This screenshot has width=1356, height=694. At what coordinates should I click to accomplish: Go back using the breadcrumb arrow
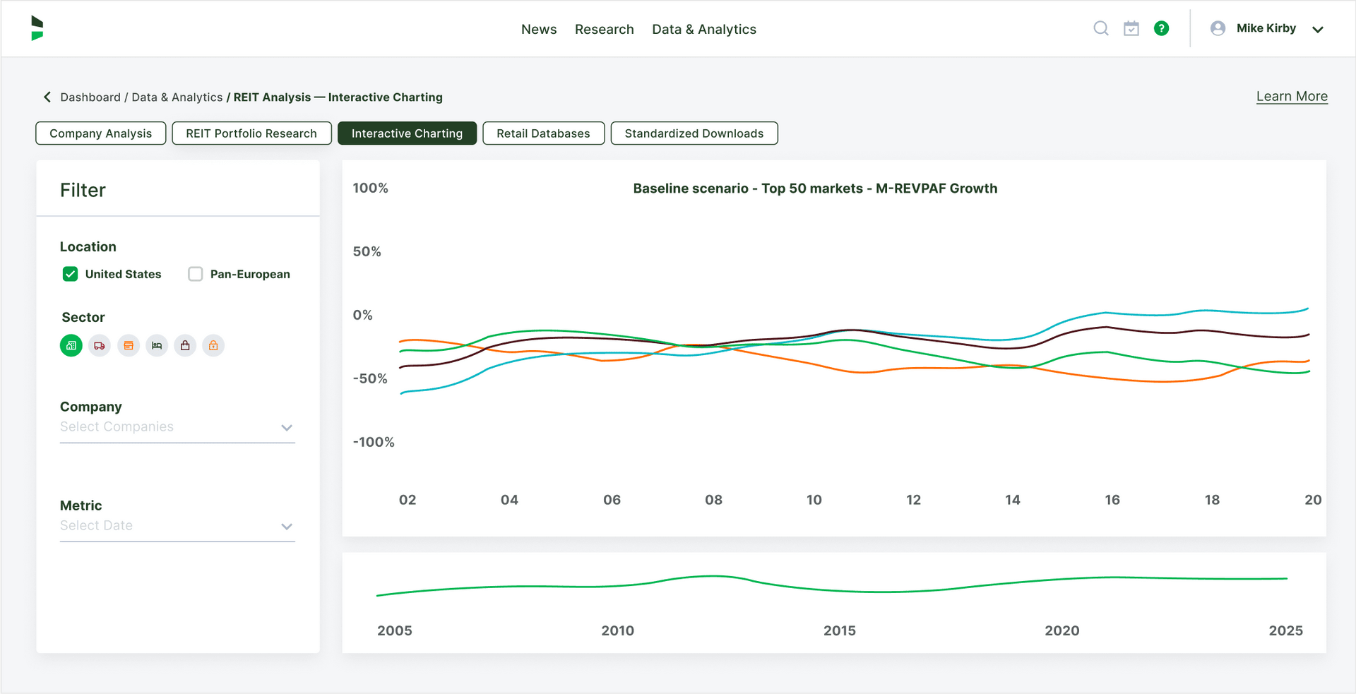(47, 97)
